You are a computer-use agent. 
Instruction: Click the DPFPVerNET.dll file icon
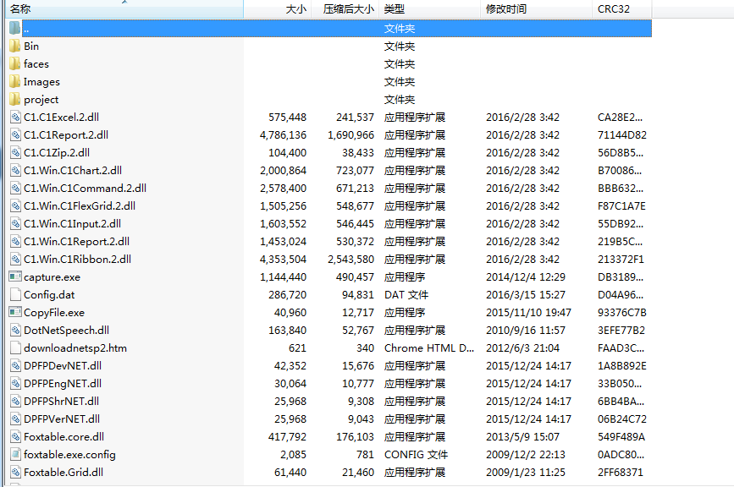(15, 419)
